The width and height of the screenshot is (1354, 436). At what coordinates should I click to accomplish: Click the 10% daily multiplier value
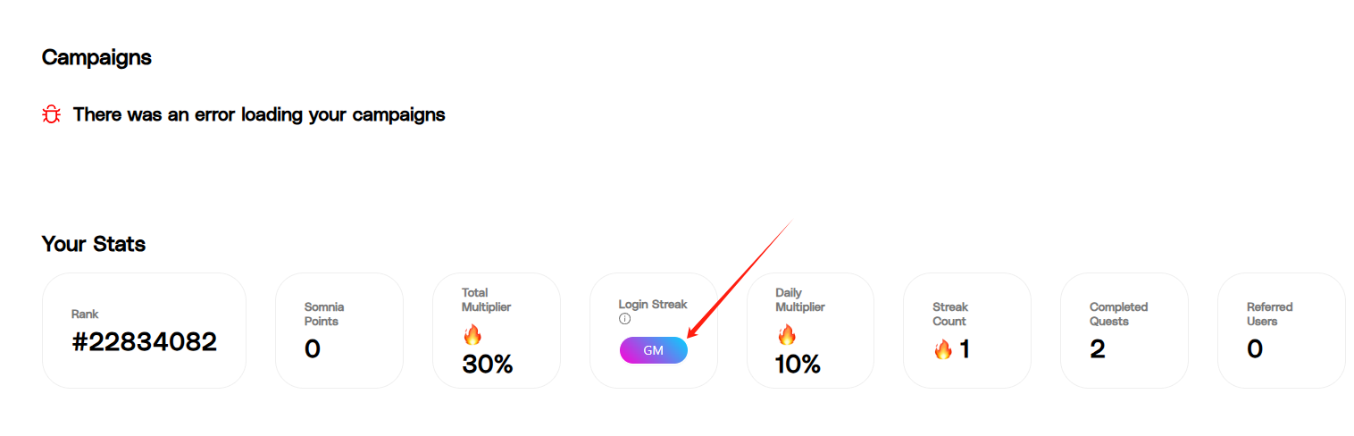pyautogui.click(x=798, y=365)
